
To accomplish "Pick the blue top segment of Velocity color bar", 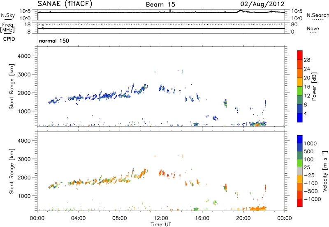I will [300, 139].
